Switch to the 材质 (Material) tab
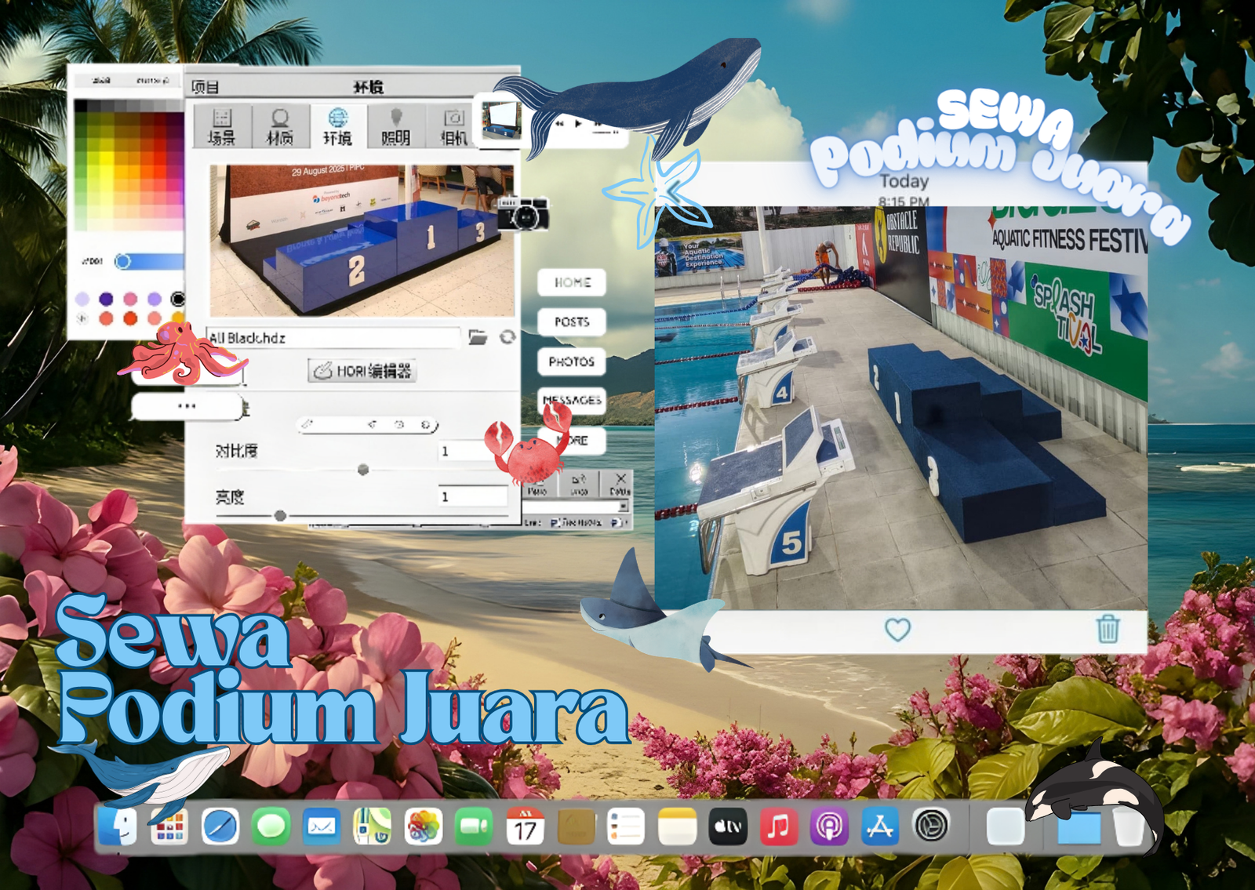 pyautogui.click(x=280, y=126)
